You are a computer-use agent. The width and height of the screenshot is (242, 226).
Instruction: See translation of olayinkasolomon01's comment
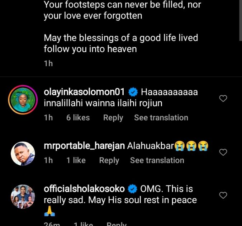(161, 118)
